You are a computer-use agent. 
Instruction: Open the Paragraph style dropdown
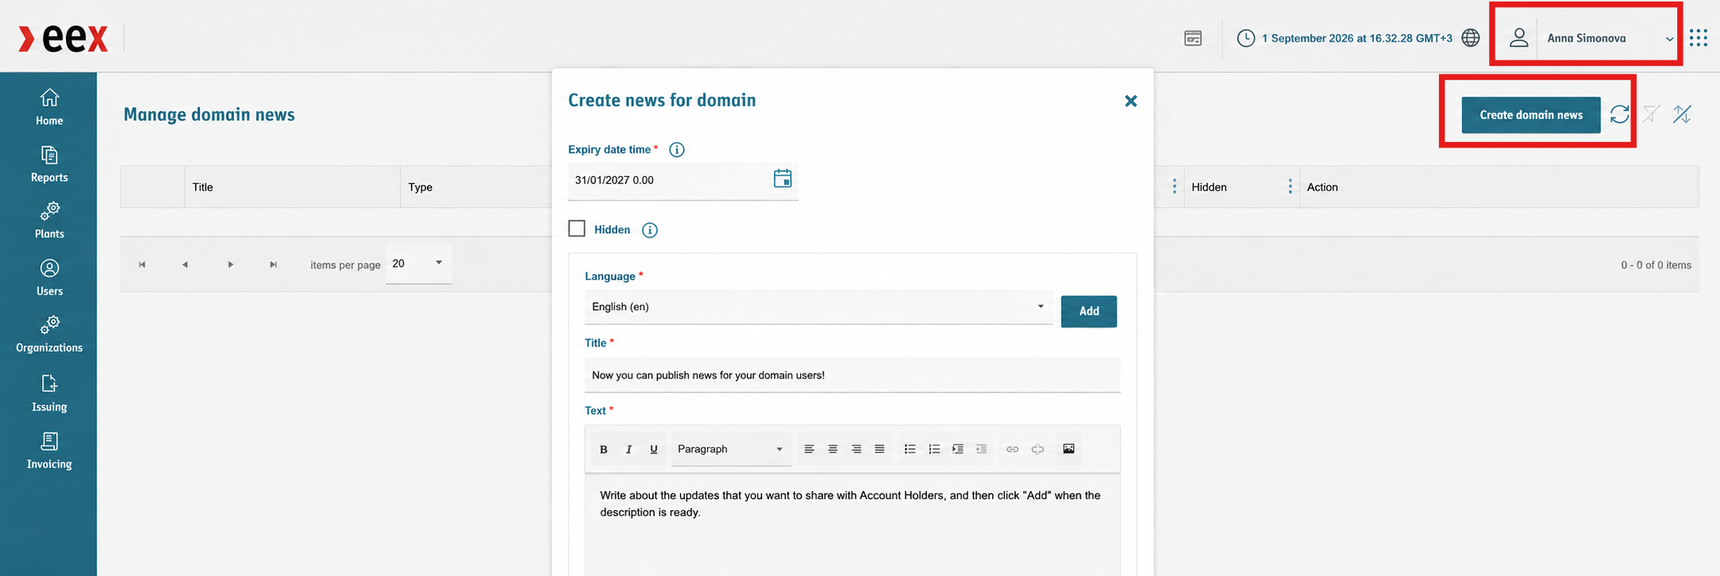pos(730,449)
